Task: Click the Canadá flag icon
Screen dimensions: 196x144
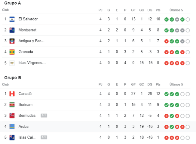Action: (12, 94)
